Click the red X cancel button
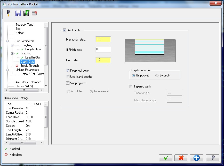This screenshot has width=224, height=166. coord(181,158)
